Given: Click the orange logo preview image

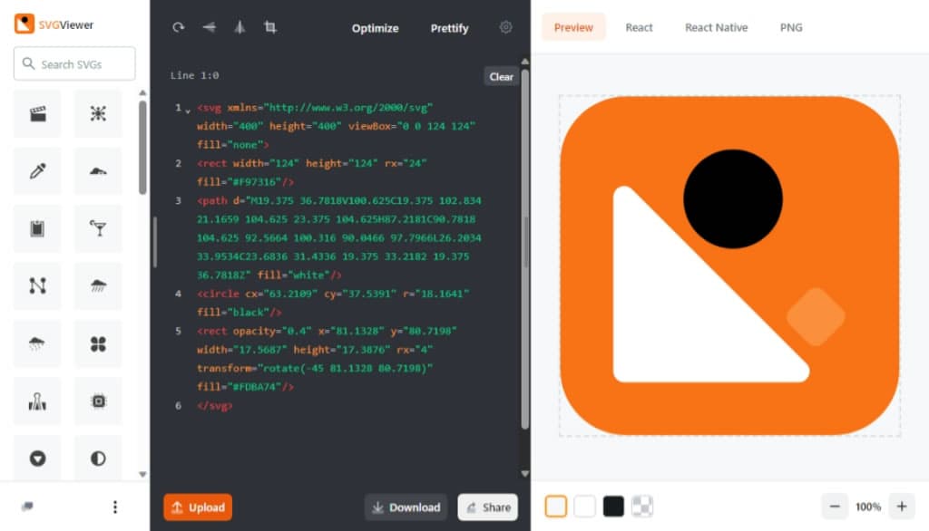Looking at the screenshot, I should coord(729,265).
